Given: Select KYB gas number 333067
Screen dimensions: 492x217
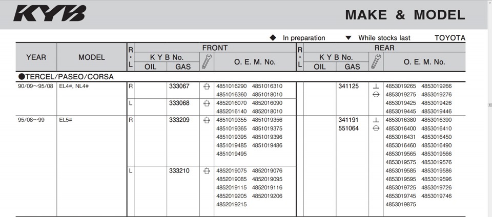Looking at the screenshot, I should tap(179, 86).
